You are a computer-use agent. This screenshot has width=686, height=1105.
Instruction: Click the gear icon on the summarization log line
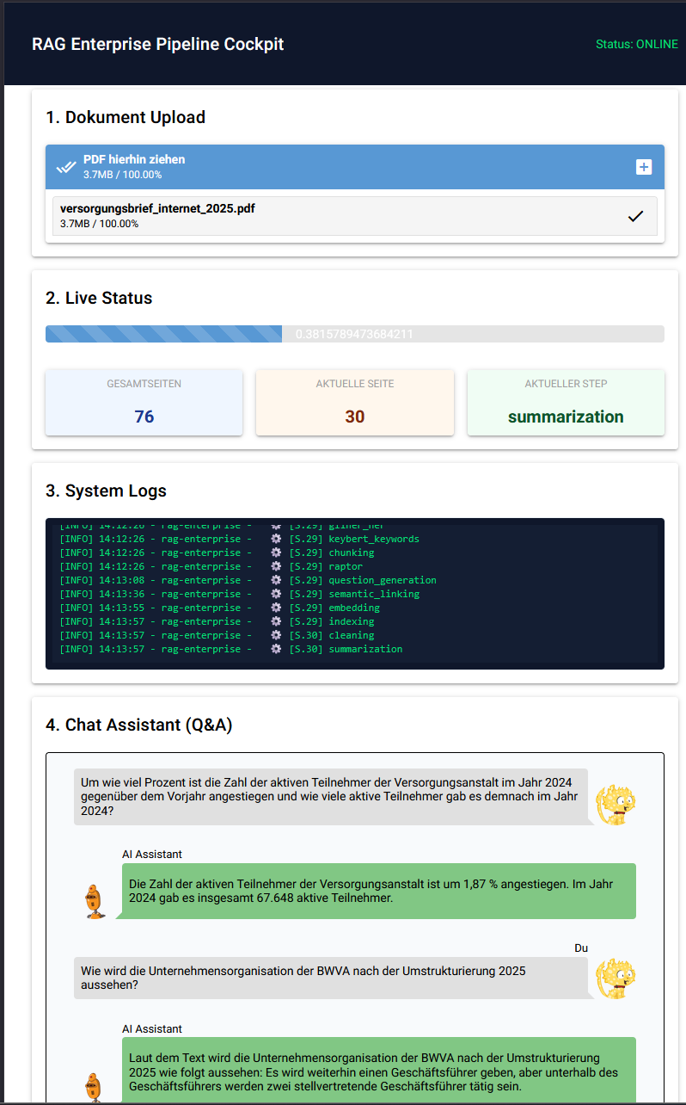click(x=276, y=649)
